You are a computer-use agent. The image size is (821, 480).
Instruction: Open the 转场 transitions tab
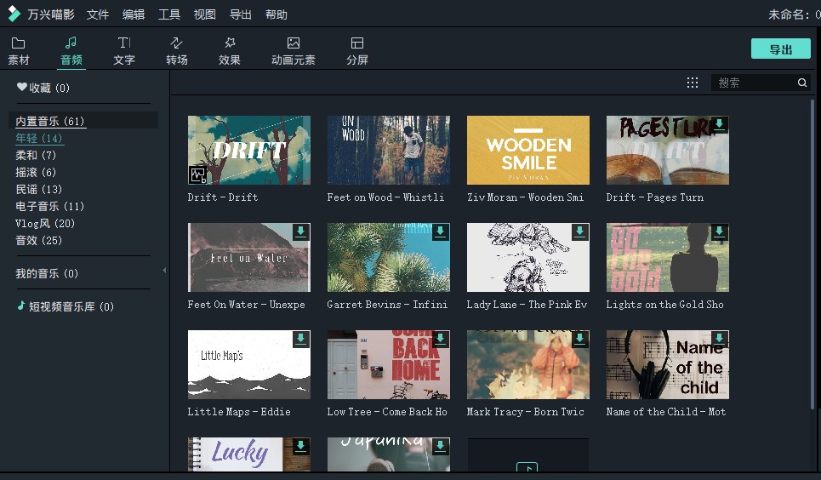(177, 50)
